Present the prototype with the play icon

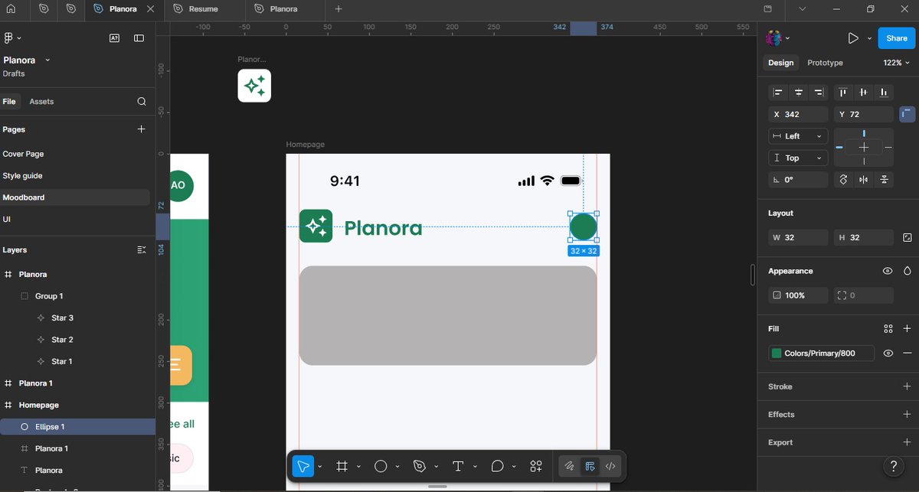(x=853, y=38)
